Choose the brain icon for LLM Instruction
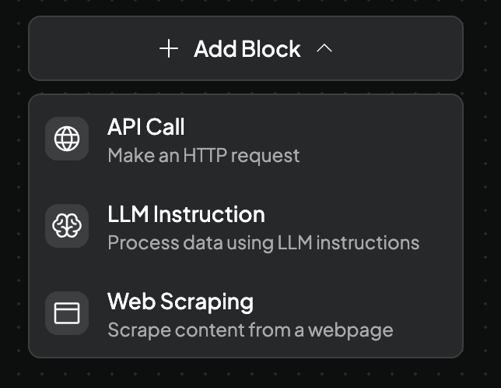 67,226
